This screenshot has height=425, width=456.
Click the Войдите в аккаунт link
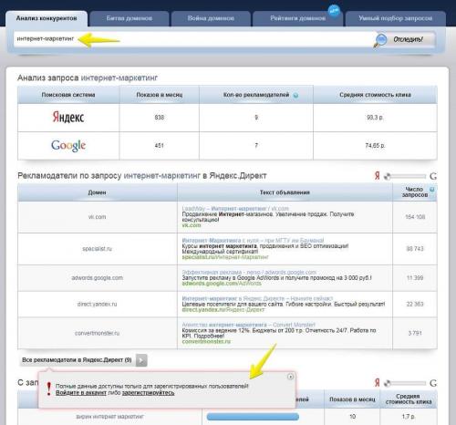pyautogui.click(x=81, y=393)
